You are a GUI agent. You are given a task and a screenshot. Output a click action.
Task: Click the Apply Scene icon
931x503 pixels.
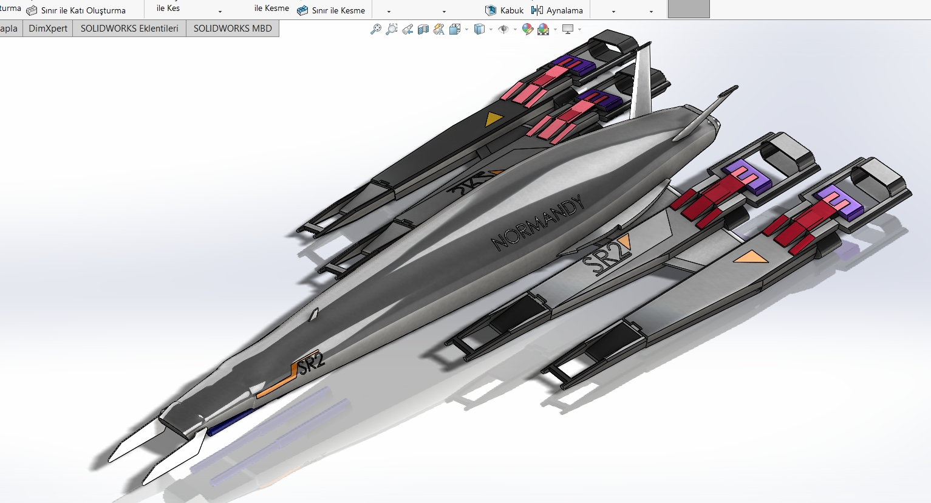(x=543, y=29)
